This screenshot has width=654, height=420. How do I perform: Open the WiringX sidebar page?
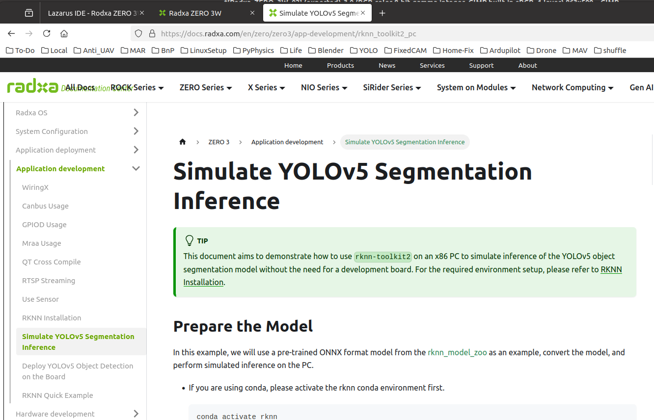click(x=35, y=187)
